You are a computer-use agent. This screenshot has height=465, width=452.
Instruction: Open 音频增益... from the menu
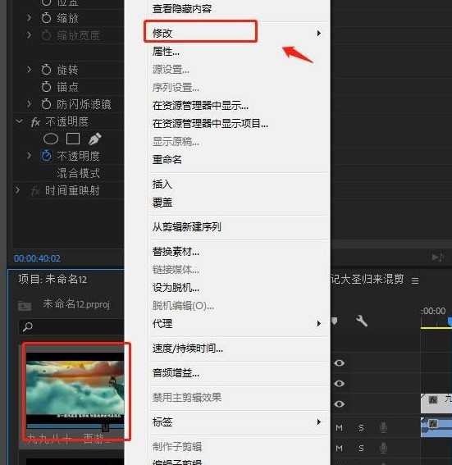pos(176,373)
